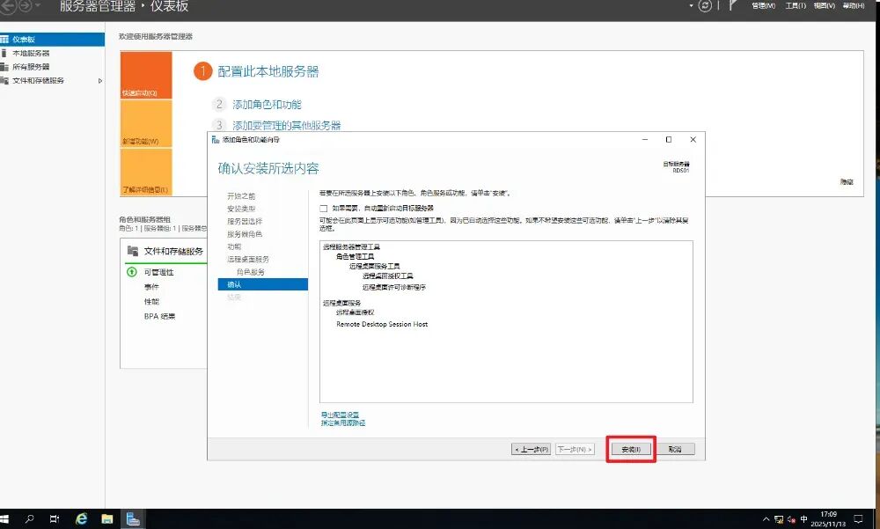880x529 pixels.
Task: Open Internet Explorer from the taskbar
Action: (x=81, y=519)
